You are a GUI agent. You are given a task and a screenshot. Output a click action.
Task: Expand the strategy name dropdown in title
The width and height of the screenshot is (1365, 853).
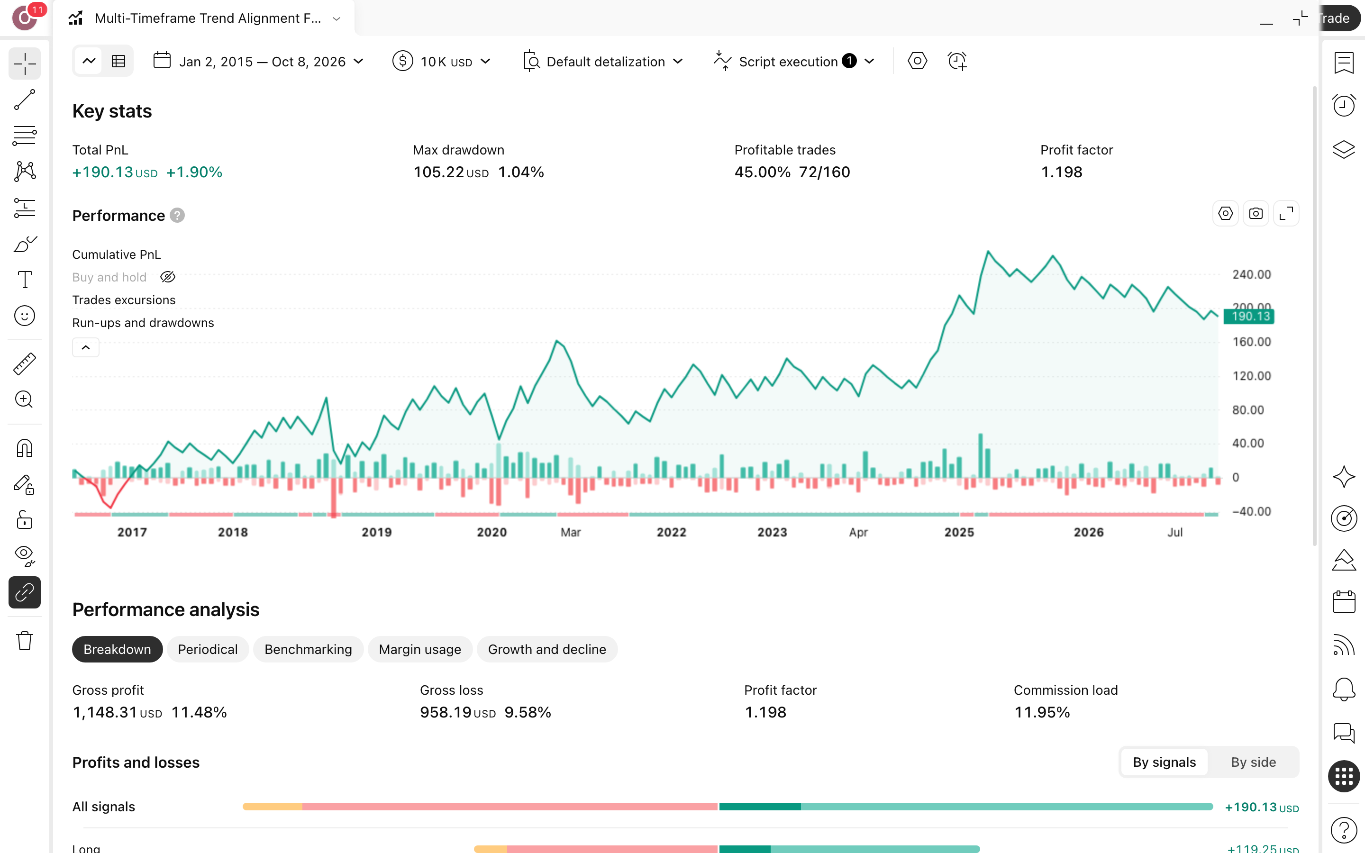tap(337, 18)
